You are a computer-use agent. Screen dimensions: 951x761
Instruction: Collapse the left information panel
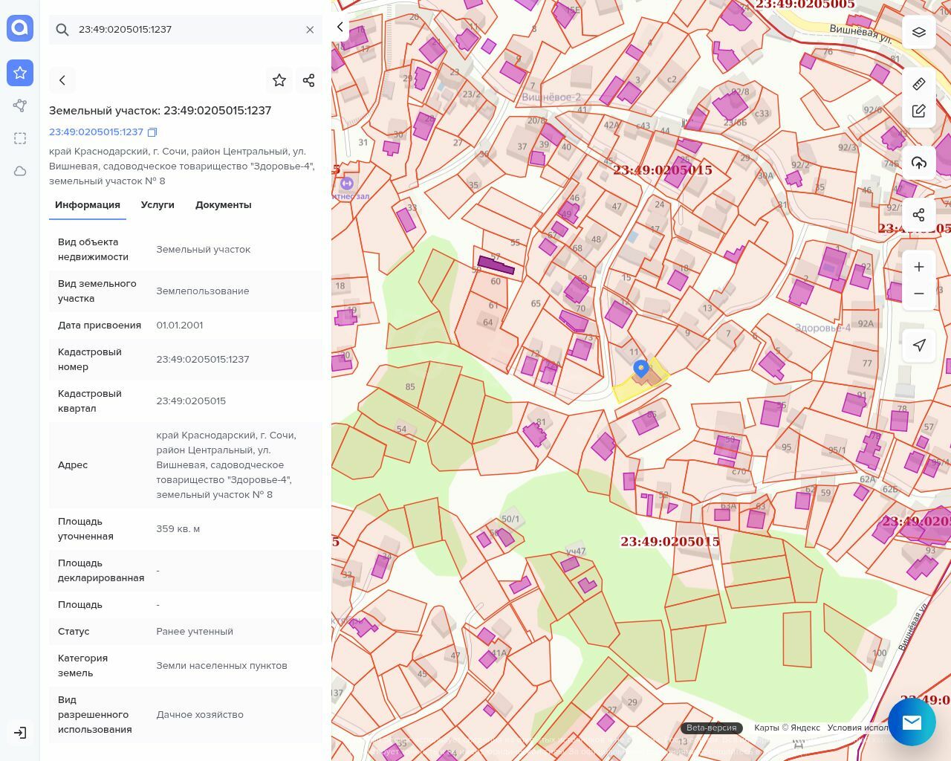point(340,27)
